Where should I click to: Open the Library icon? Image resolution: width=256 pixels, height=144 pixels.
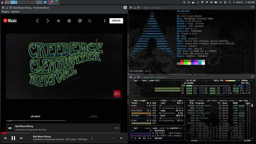coord(80,21)
